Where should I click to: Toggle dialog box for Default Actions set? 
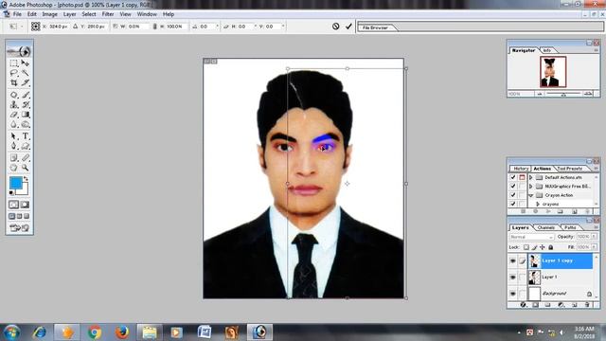(x=522, y=177)
